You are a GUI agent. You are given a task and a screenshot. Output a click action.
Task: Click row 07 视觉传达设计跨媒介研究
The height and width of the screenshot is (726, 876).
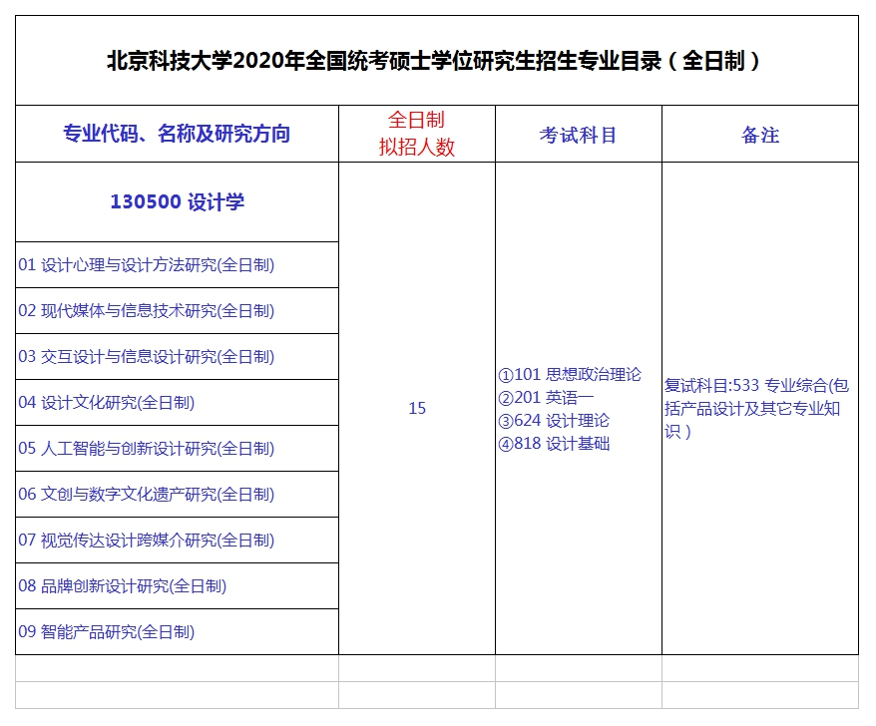click(x=147, y=541)
